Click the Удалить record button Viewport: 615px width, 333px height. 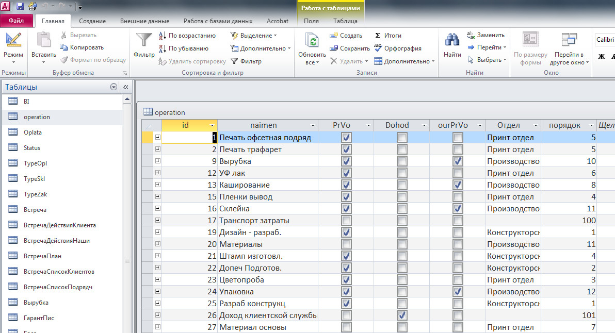coord(349,61)
